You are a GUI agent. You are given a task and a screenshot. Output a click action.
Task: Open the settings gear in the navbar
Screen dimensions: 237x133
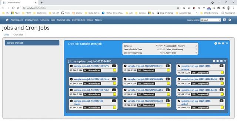click(x=230, y=20)
